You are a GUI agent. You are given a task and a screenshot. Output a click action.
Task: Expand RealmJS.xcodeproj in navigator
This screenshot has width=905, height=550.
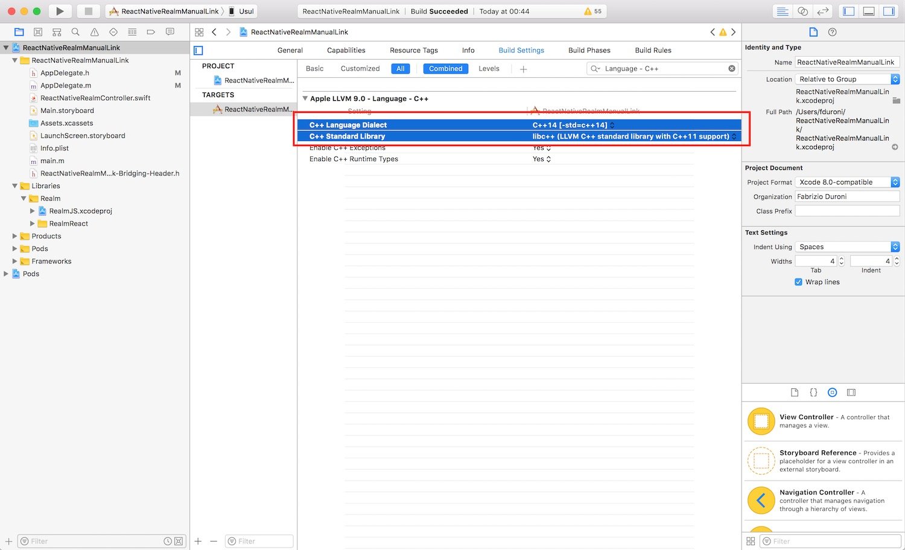(x=33, y=211)
